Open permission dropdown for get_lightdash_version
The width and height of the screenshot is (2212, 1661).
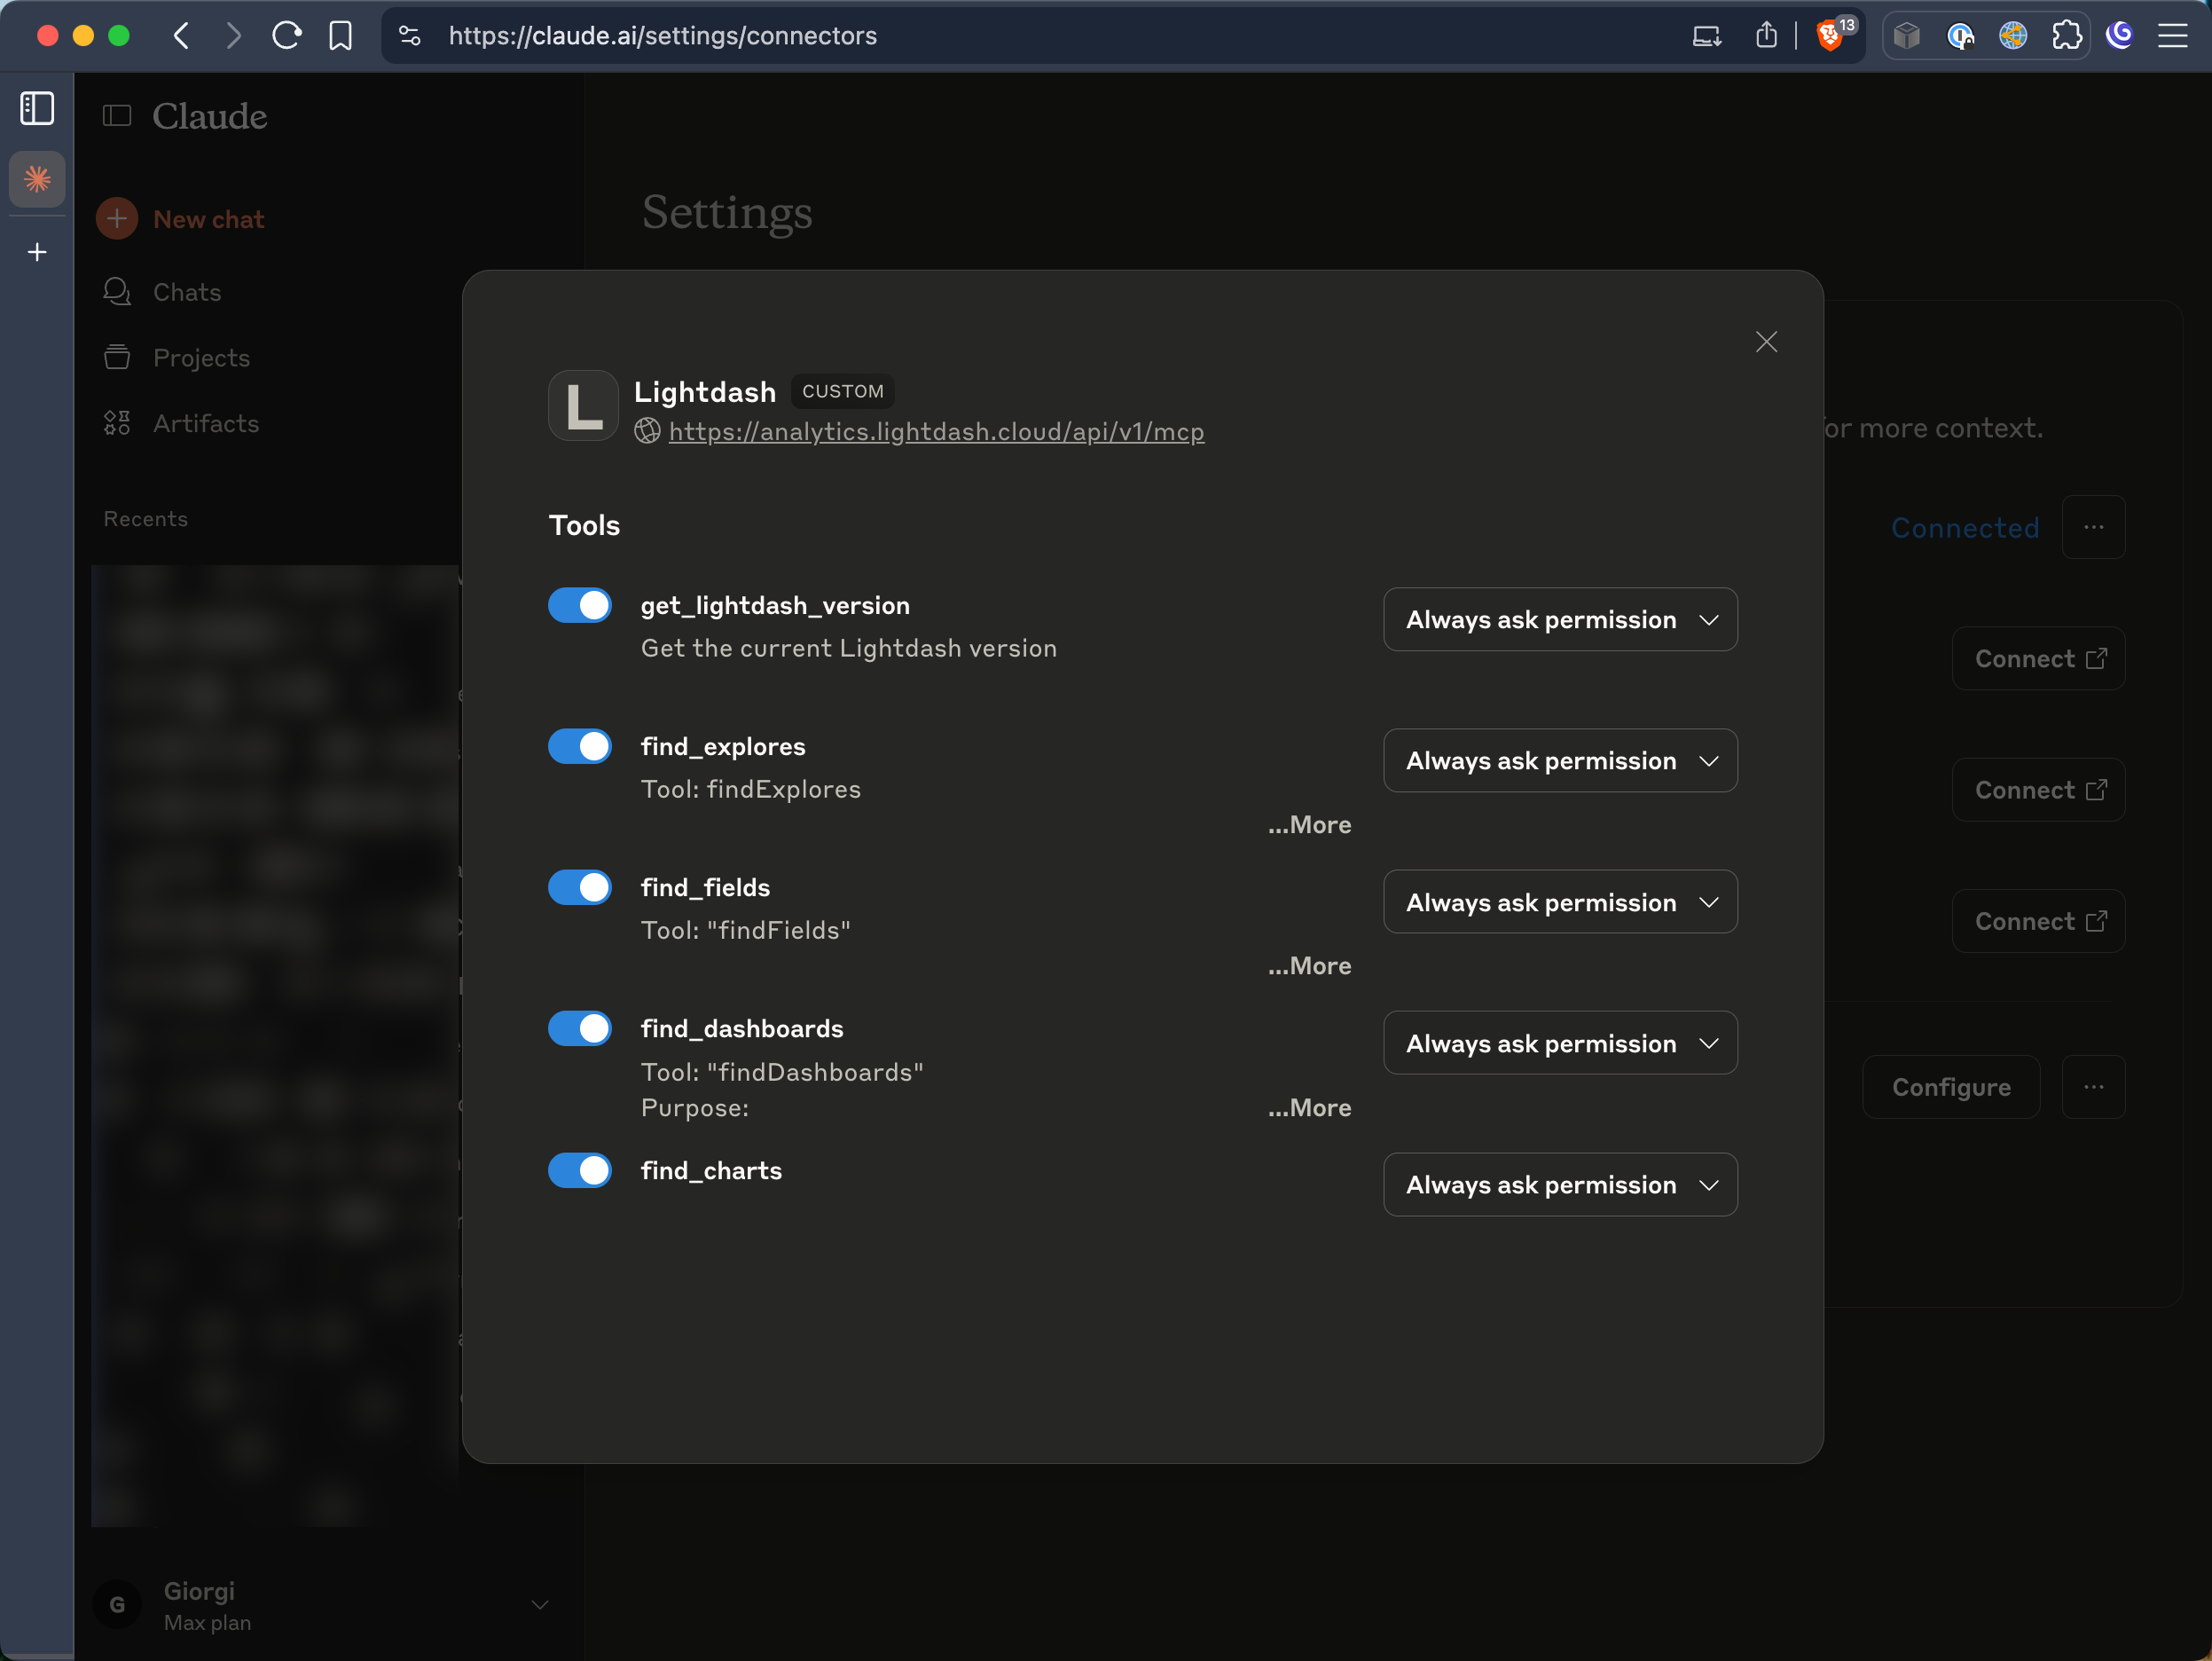coord(1559,618)
